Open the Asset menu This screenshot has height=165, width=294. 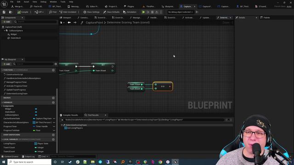point(27,2)
